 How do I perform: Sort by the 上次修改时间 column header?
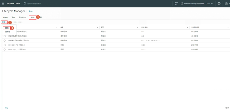(195, 27)
